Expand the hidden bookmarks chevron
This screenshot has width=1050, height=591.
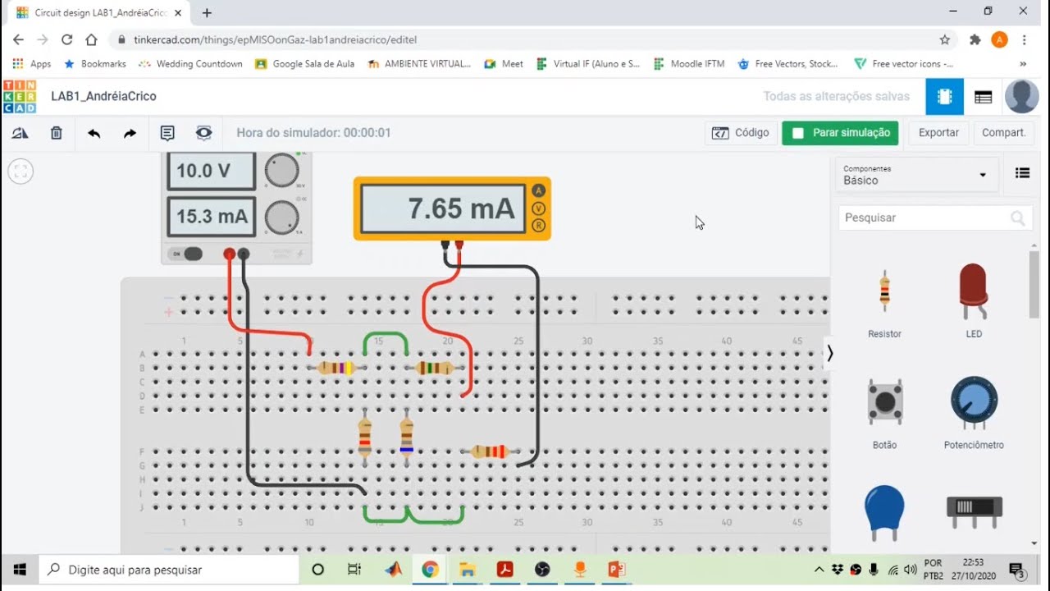tap(1023, 64)
